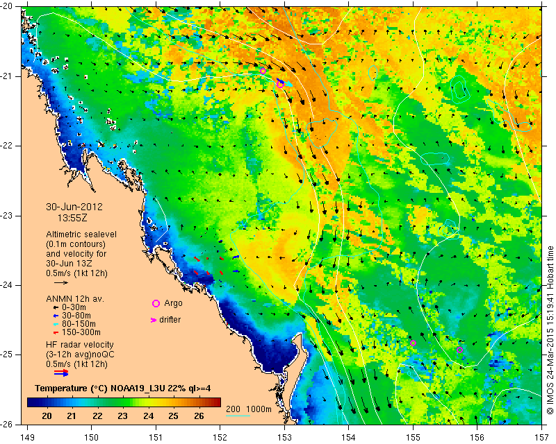Click the cyan 200m isobath legend line
Screen dimensions: 556x444
point(237,416)
